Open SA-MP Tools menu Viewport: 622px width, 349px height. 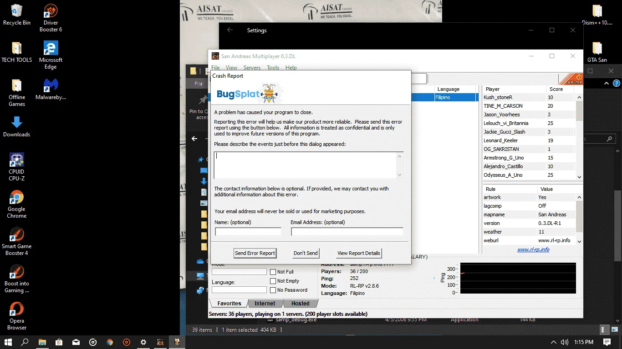coord(273,68)
